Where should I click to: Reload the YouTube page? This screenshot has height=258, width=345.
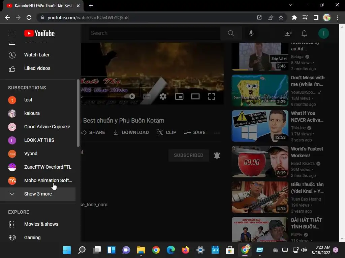point(29,17)
